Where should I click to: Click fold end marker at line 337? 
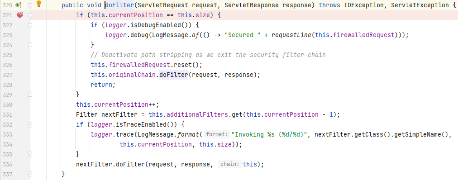click(x=30, y=174)
